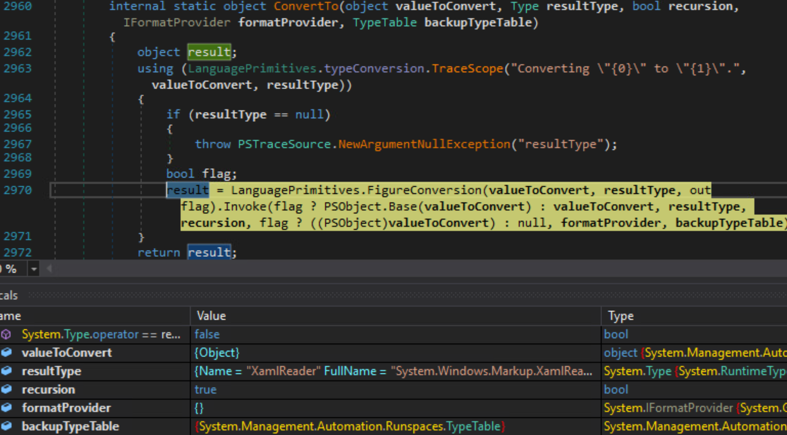Click the recursion variable icon in Locals
This screenshot has height=435, width=787.
tap(6, 389)
